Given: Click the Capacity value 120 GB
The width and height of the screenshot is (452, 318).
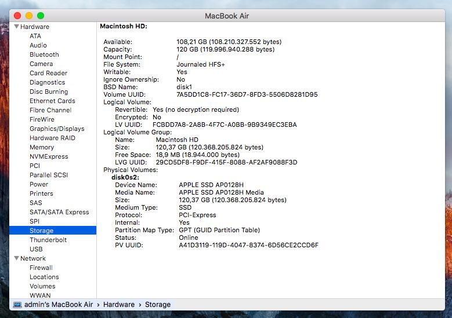Looking at the screenshot, I should click(x=226, y=49).
